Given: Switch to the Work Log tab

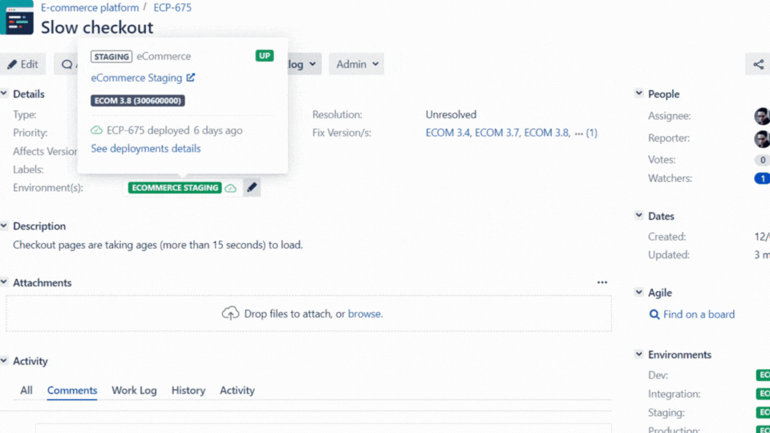Looking at the screenshot, I should (x=134, y=391).
